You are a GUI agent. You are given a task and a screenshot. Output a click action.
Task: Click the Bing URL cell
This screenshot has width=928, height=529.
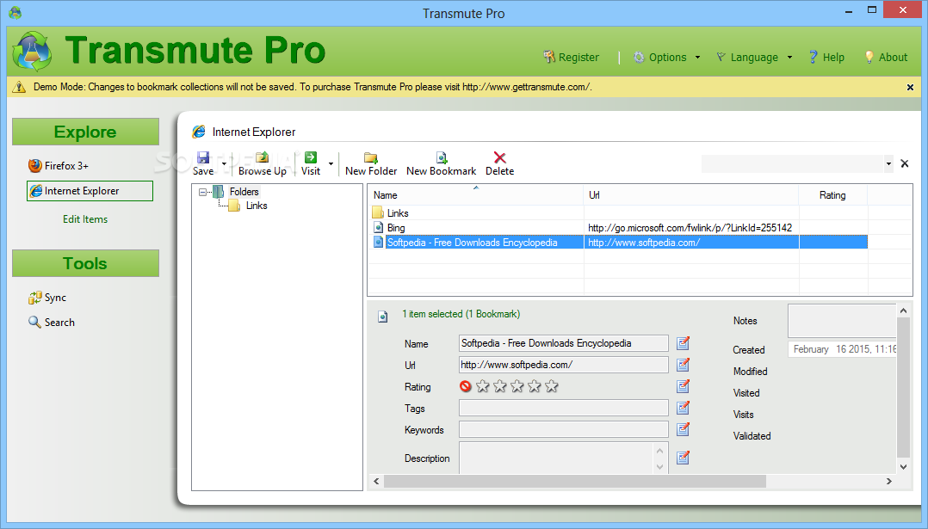click(x=690, y=228)
